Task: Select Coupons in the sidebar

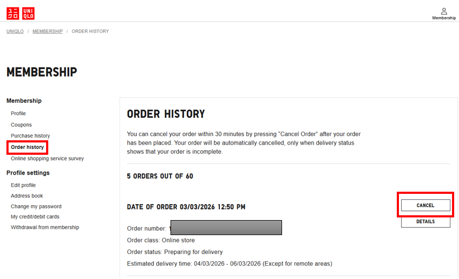Action: click(x=21, y=125)
